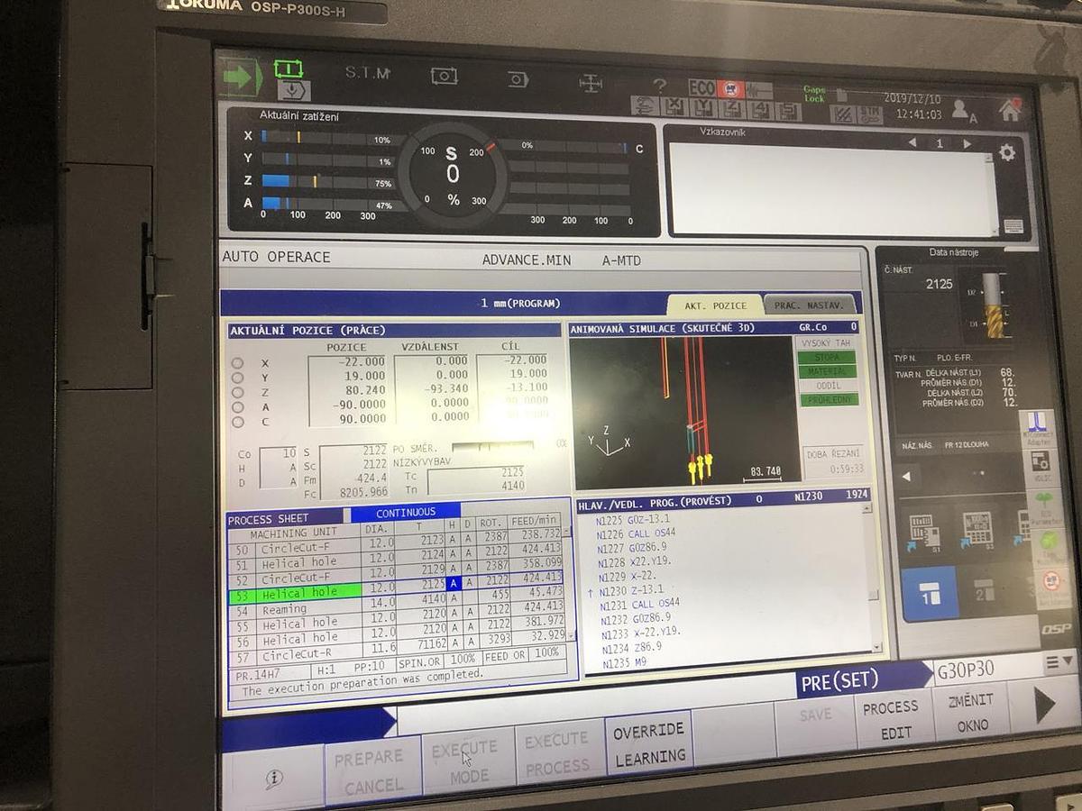Collapse tool data panel left arrow
Viewport: 1082px width, 811px height.
[x=906, y=478]
